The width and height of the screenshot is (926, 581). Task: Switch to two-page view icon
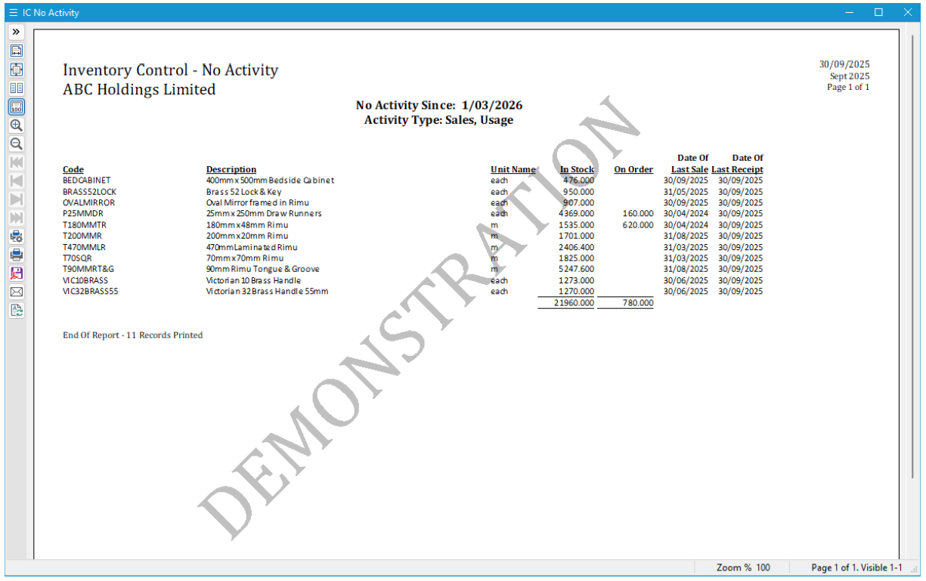coord(16,88)
